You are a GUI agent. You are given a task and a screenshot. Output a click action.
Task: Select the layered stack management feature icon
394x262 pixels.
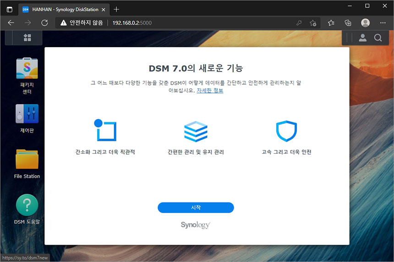point(196,131)
